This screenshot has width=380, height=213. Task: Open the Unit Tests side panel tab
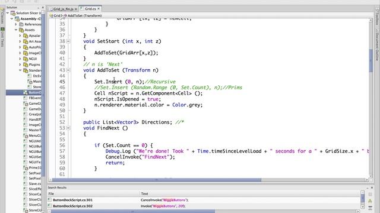pos(2,37)
